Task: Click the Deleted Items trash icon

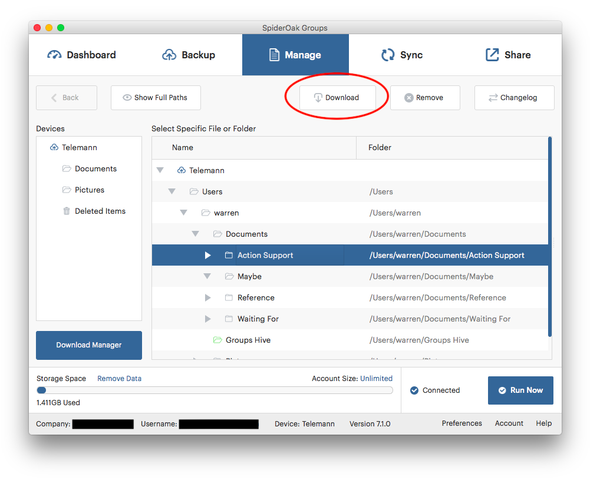Action: pos(67,211)
